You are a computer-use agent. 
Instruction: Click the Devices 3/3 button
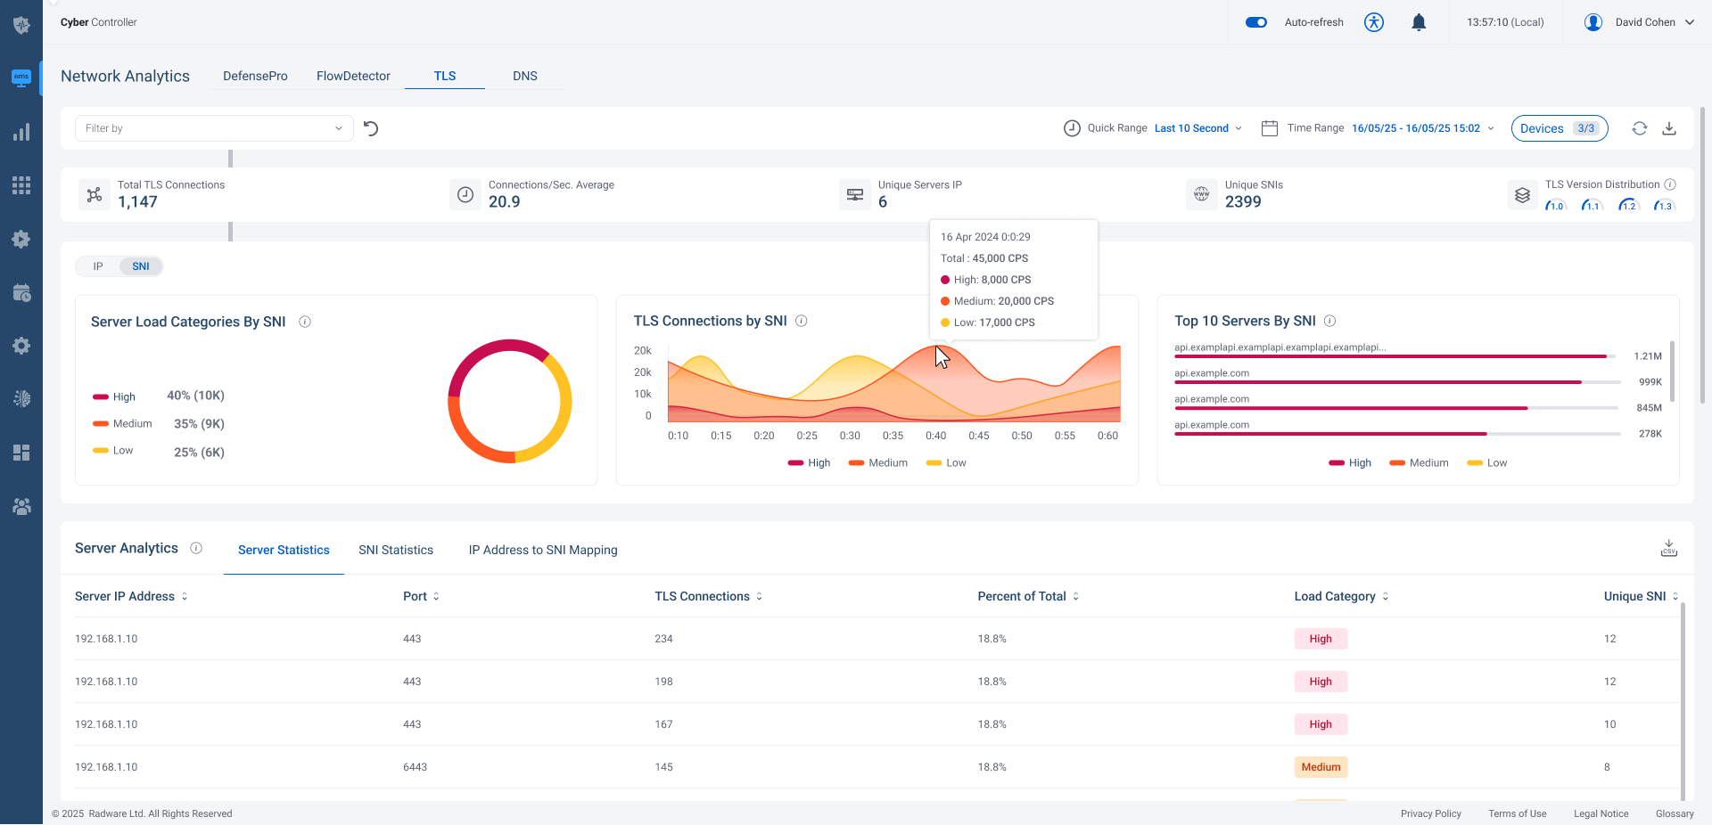(x=1559, y=128)
